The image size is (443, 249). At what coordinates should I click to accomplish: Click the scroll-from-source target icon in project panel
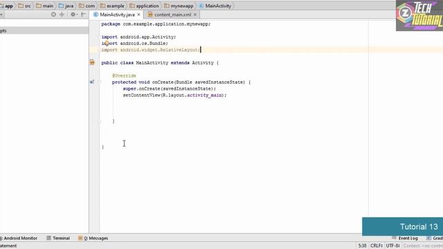pyautogui.click(x=53, y=15)
